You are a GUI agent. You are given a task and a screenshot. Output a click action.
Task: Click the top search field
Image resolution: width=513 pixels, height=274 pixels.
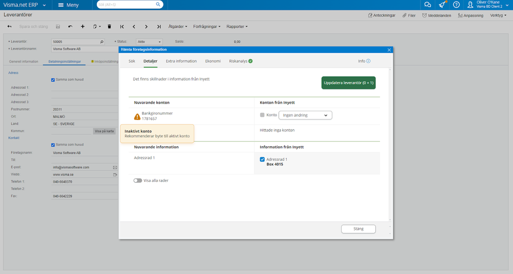click(x=129, y=5)
